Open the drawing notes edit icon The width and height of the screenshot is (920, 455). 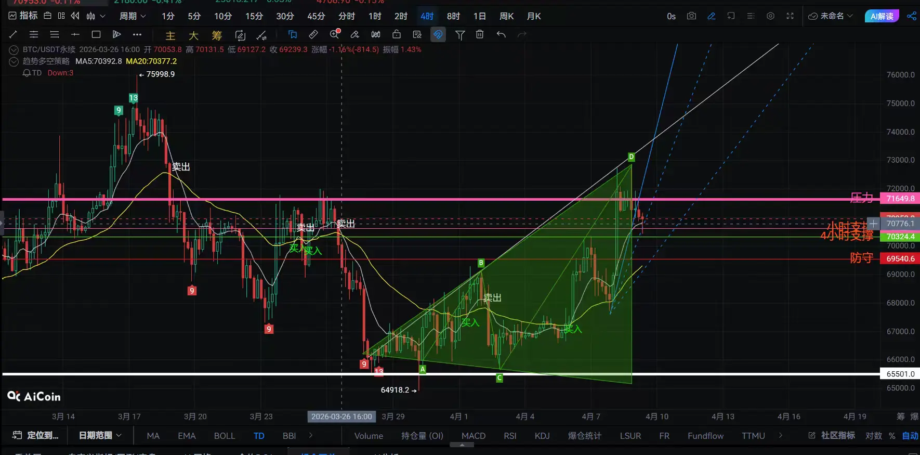point(417,34)
